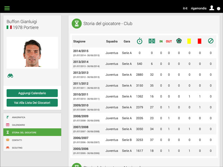This screenshot has width=223, height=167.
Task: Click the rigamondis username link
Action: [199, 8]
